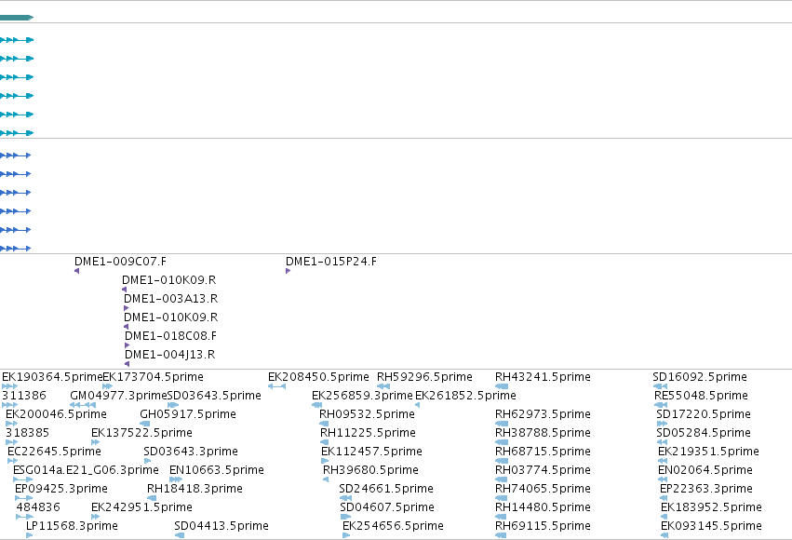Click the DME1-018C08.F label
792x540 pixels.
[x=170, y=336]
